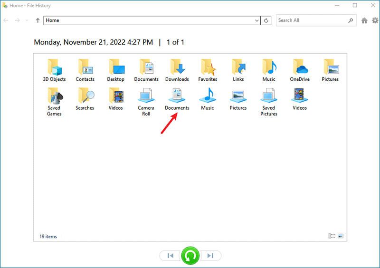
Task: Switch to large icons view
Action: point(341,236)
